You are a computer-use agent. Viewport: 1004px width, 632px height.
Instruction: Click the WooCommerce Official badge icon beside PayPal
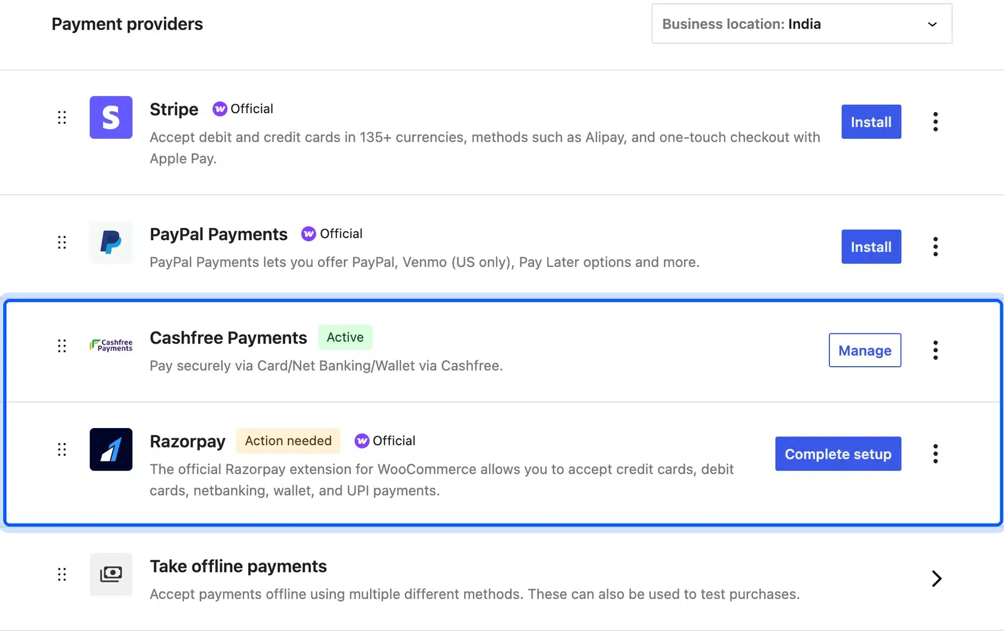[308, 234]
